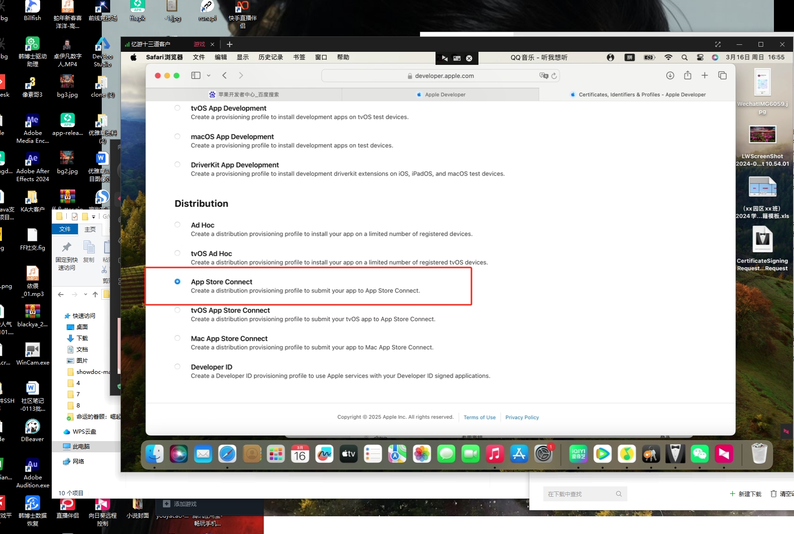The width and height of the screenshot is (794, 534).
Task: Open the Terms of Use link
Action: (x=479, y=417)
